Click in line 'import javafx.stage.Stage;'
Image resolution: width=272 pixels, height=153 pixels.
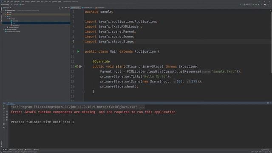(110, 42)
